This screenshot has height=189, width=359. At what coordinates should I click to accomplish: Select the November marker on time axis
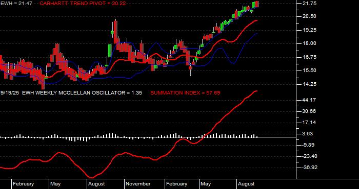(x=138, y=184)
